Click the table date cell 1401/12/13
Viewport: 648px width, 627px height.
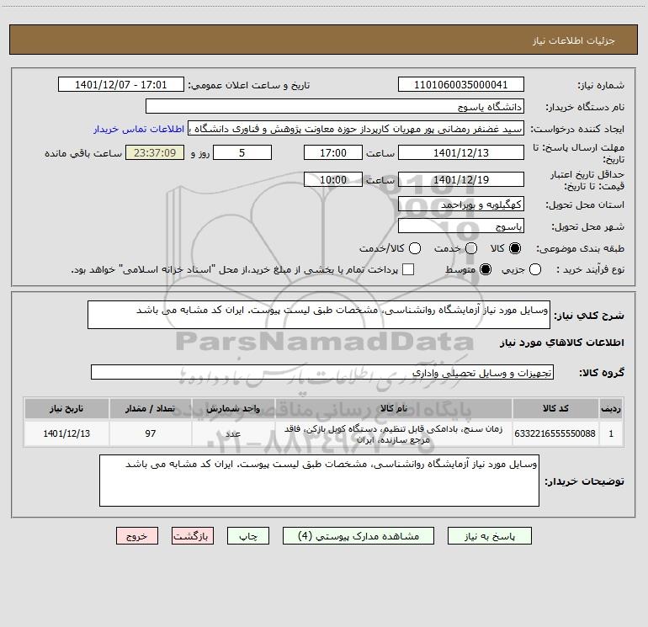(66, 433)
